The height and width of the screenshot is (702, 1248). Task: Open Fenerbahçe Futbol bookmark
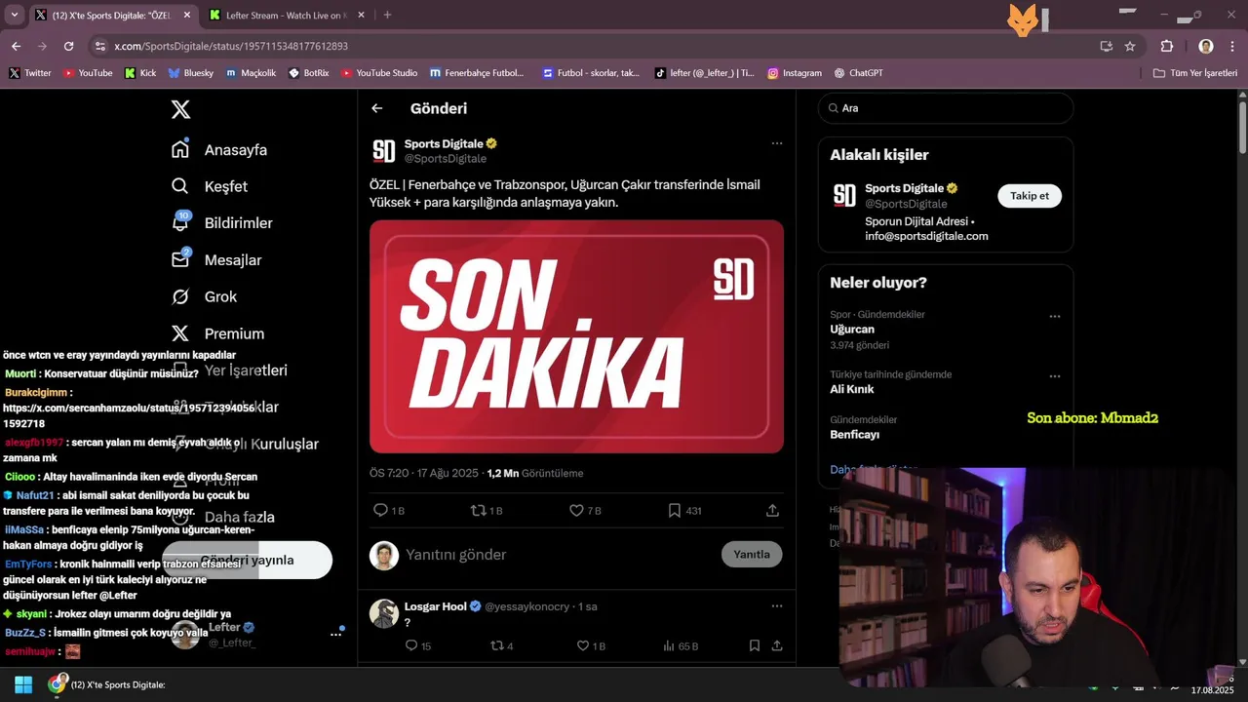477,73
